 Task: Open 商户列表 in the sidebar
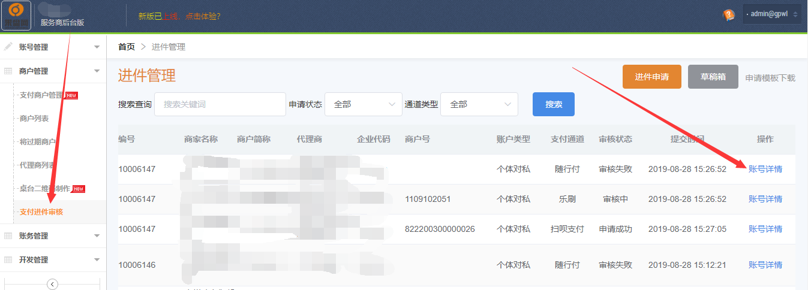coord(34,119)
